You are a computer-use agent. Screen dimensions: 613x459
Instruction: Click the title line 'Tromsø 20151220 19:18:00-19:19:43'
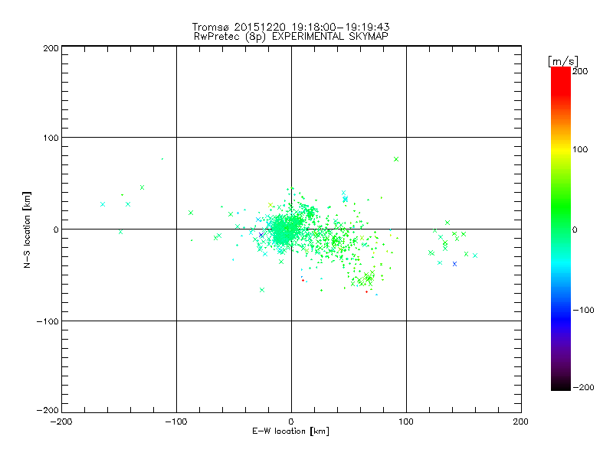point(290,27)
